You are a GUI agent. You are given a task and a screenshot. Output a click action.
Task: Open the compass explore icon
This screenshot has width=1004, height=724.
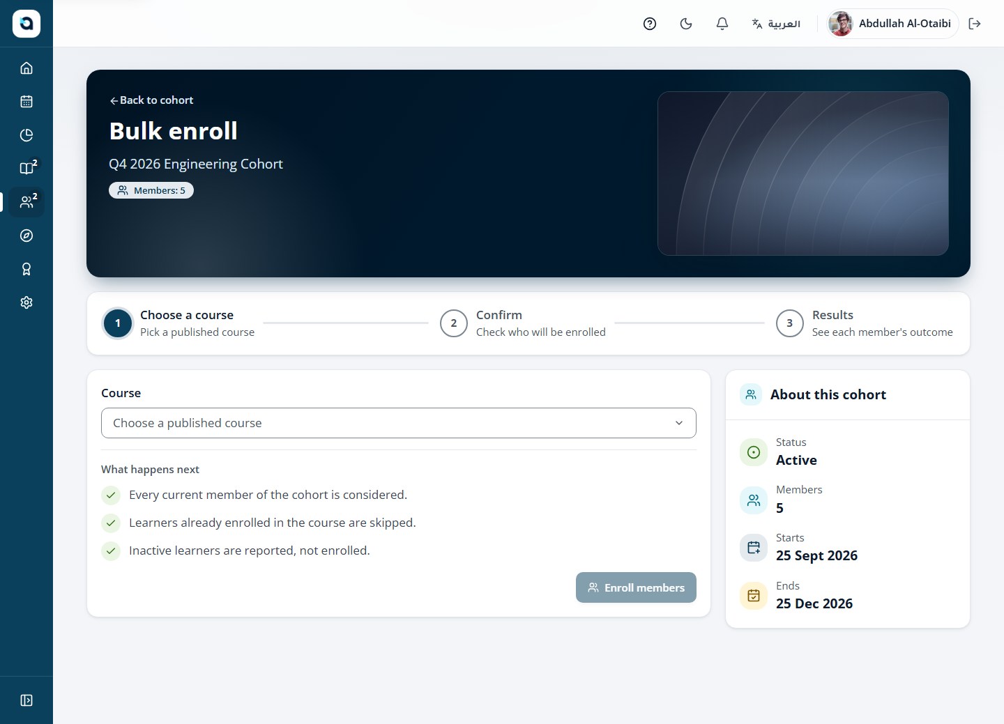point(26,236)
